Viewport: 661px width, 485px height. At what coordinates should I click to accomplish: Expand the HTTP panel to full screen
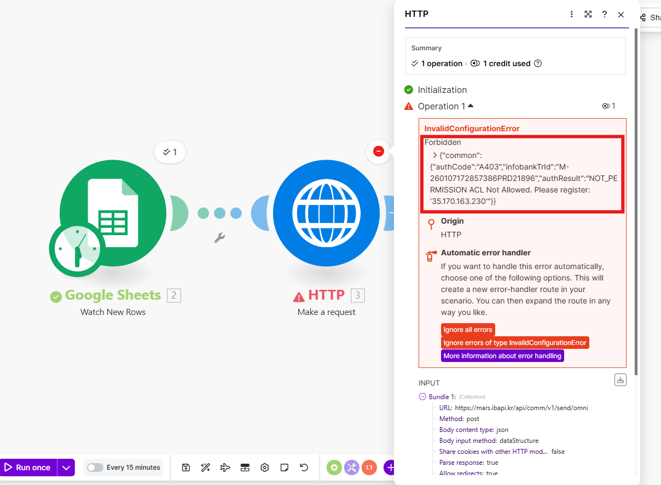tap(588, 14)
